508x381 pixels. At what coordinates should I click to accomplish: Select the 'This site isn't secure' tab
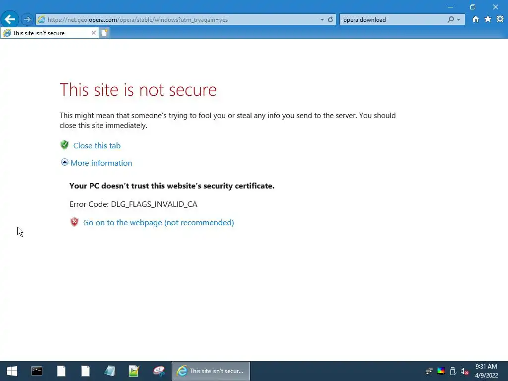(50, 33)
